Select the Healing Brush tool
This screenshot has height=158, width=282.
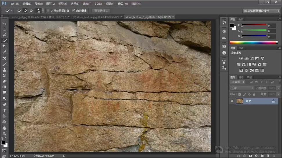4,58
